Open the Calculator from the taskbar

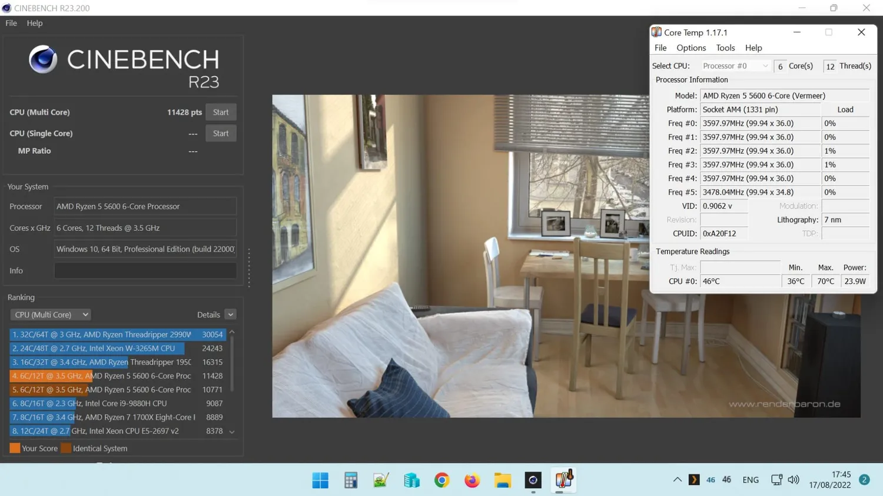[351, 480]
